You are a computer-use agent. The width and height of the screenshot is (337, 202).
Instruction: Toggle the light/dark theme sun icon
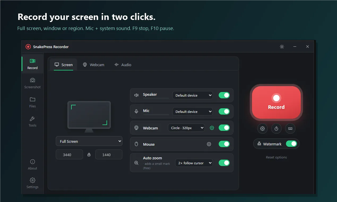[282, 47]
